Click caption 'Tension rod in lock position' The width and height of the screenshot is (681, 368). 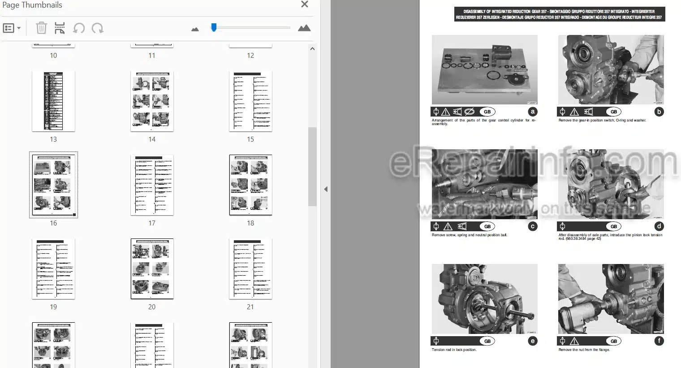(454, 350)
